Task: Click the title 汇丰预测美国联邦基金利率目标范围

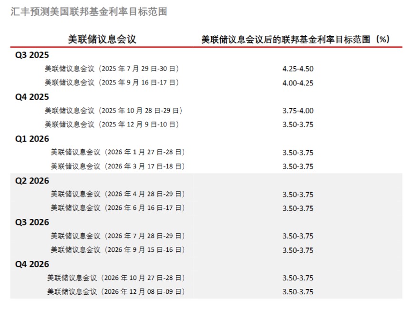Action: (x=89, y=11)
